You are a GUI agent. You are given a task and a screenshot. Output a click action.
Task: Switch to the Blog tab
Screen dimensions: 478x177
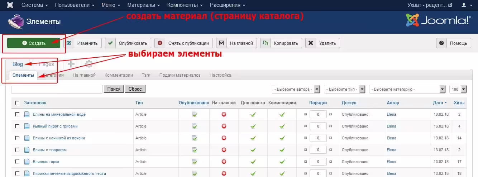[x=18, y=64]
